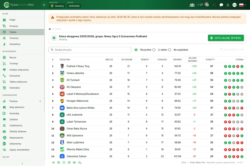Click the DW user avatar
Image resolution: width=250 pixels, height=166 pixels.
(x=234, y=5)
